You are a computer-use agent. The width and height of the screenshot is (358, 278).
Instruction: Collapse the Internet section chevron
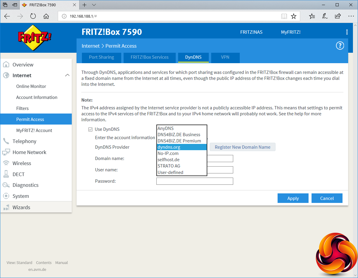(67, 75)
